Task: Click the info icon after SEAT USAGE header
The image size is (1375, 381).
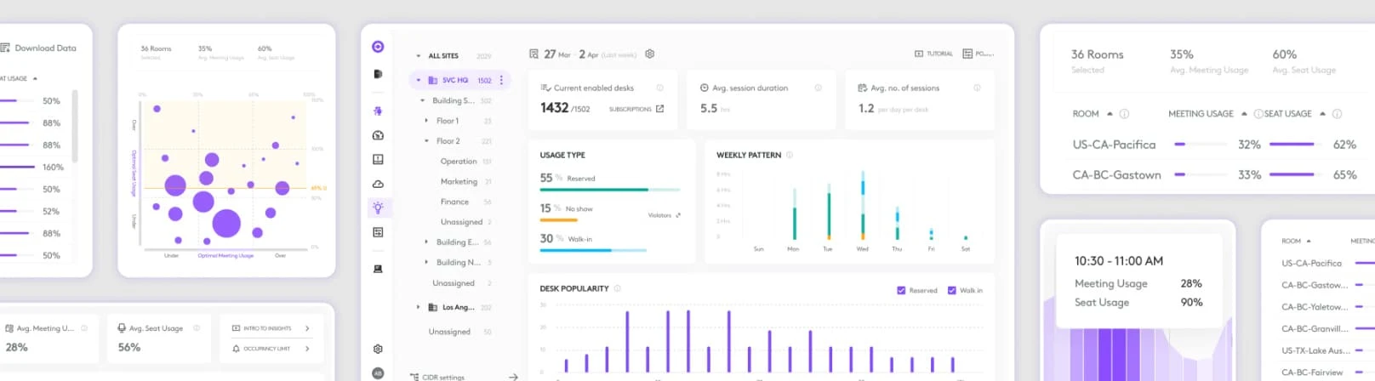Action: (x=1337, y=114)
